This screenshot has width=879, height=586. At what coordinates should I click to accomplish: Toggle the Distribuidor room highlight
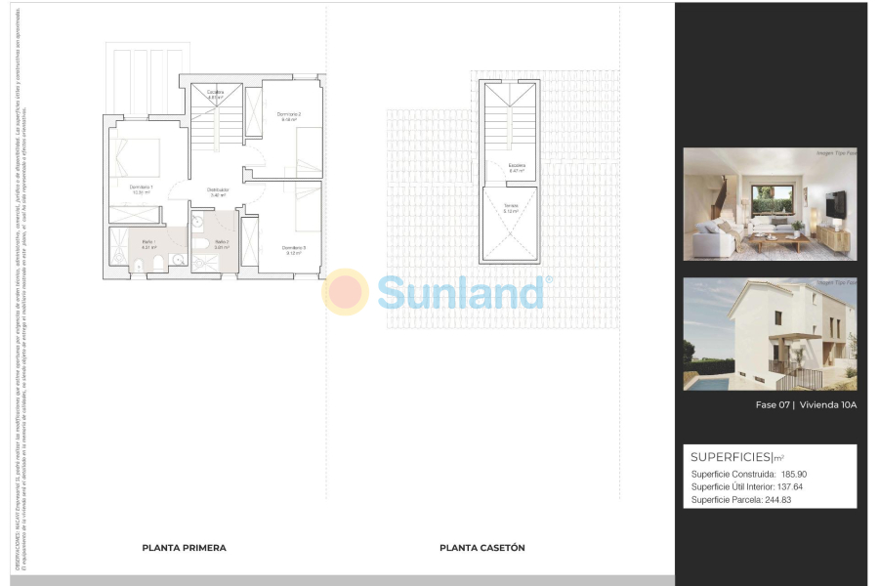click(218, 191)
